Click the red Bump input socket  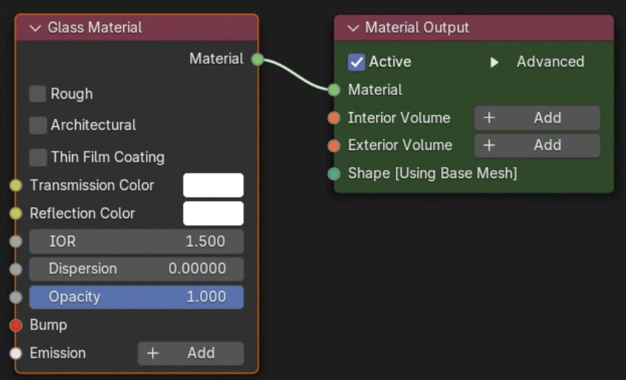(x=16, y=325)
